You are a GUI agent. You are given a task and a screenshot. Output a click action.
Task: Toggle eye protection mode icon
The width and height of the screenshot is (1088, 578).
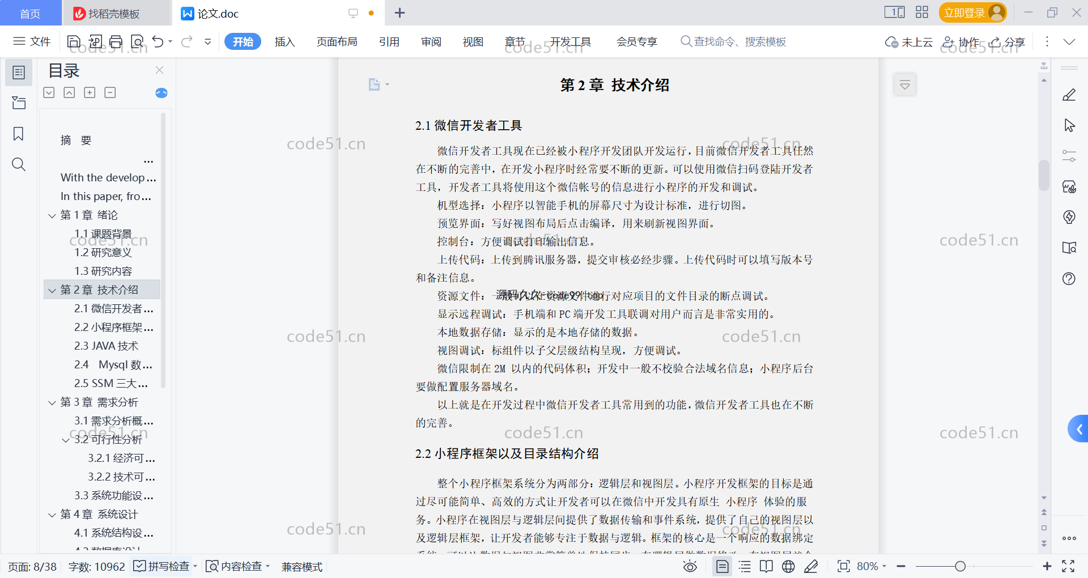click(x=690, y=567)
